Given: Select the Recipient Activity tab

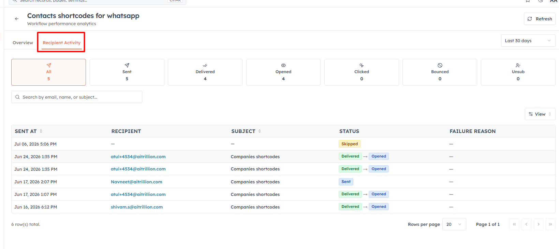Looking at the screenshot, I should (x=62, y=43).
